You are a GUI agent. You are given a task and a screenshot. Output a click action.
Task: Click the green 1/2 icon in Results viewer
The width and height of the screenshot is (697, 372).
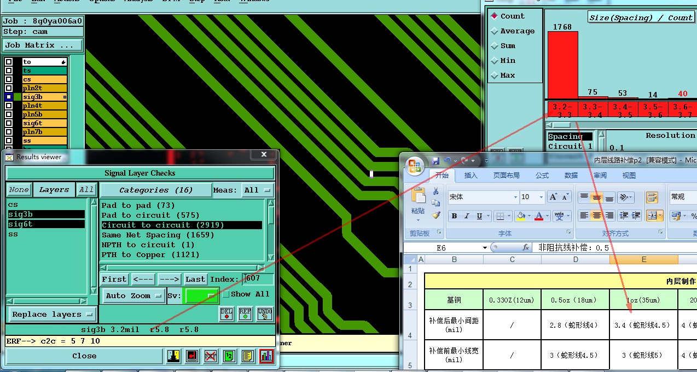[229, 356]
